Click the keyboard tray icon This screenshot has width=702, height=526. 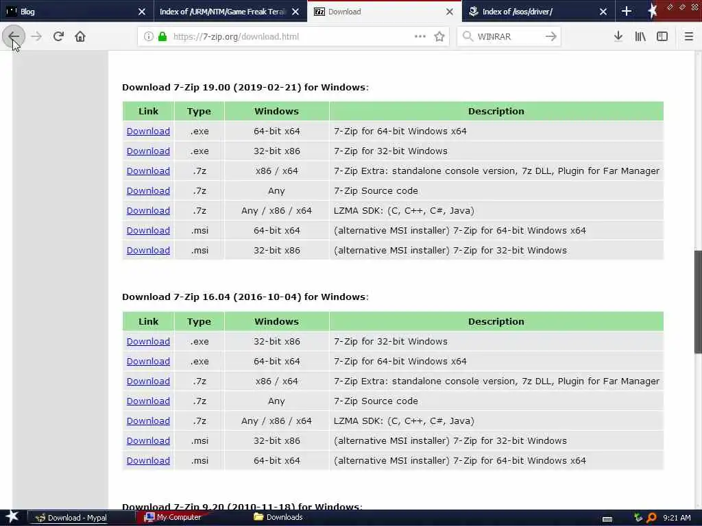point(607,519)
